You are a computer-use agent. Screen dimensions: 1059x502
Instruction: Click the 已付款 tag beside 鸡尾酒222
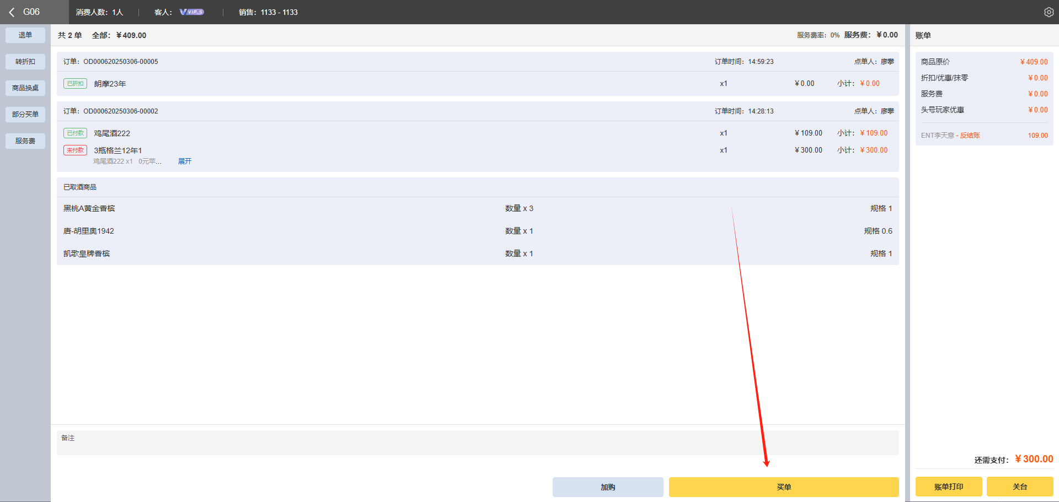[x=75, y=133]
